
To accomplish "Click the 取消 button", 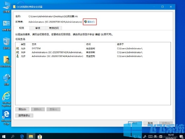I will 150,123.
